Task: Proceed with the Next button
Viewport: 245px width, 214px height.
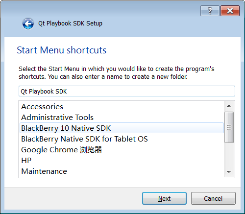Action: coord(164,198)
